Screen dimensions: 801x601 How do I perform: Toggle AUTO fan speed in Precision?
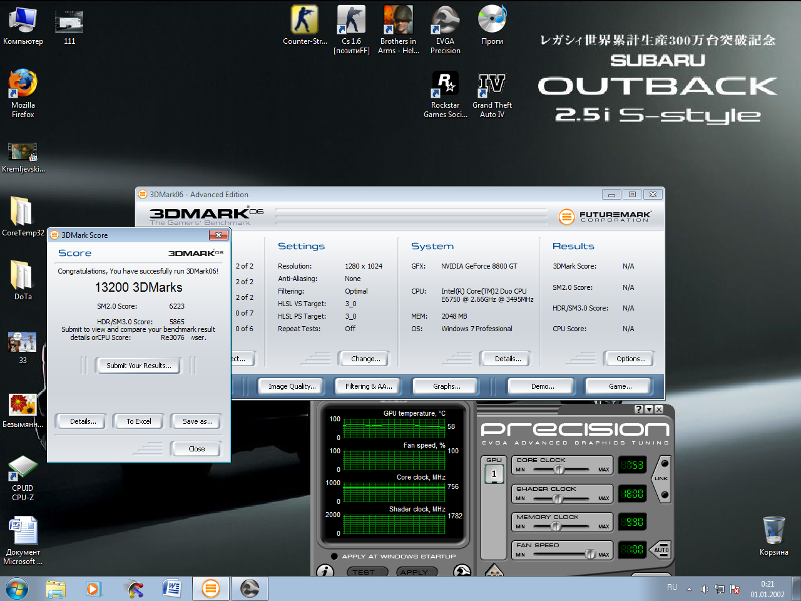pos(661,550)
